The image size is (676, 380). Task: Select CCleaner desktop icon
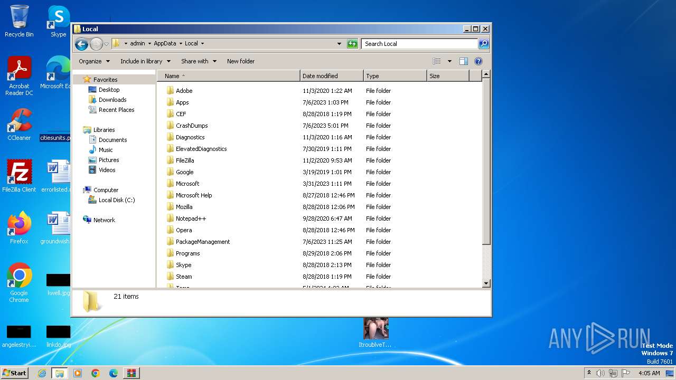[19, 125]
